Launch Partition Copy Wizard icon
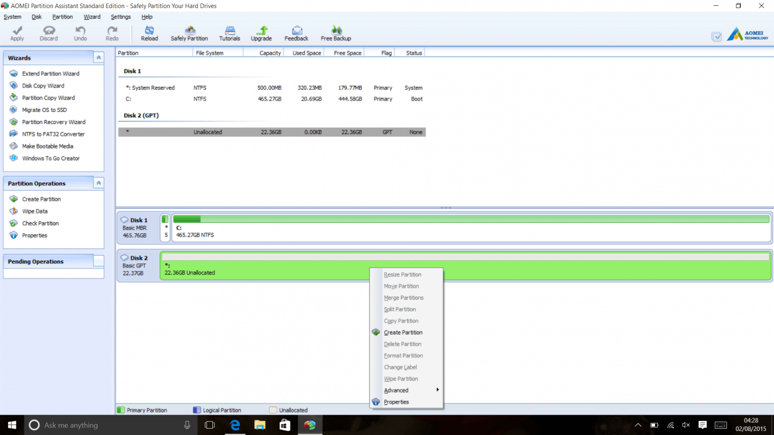 (x=13, y=97)
